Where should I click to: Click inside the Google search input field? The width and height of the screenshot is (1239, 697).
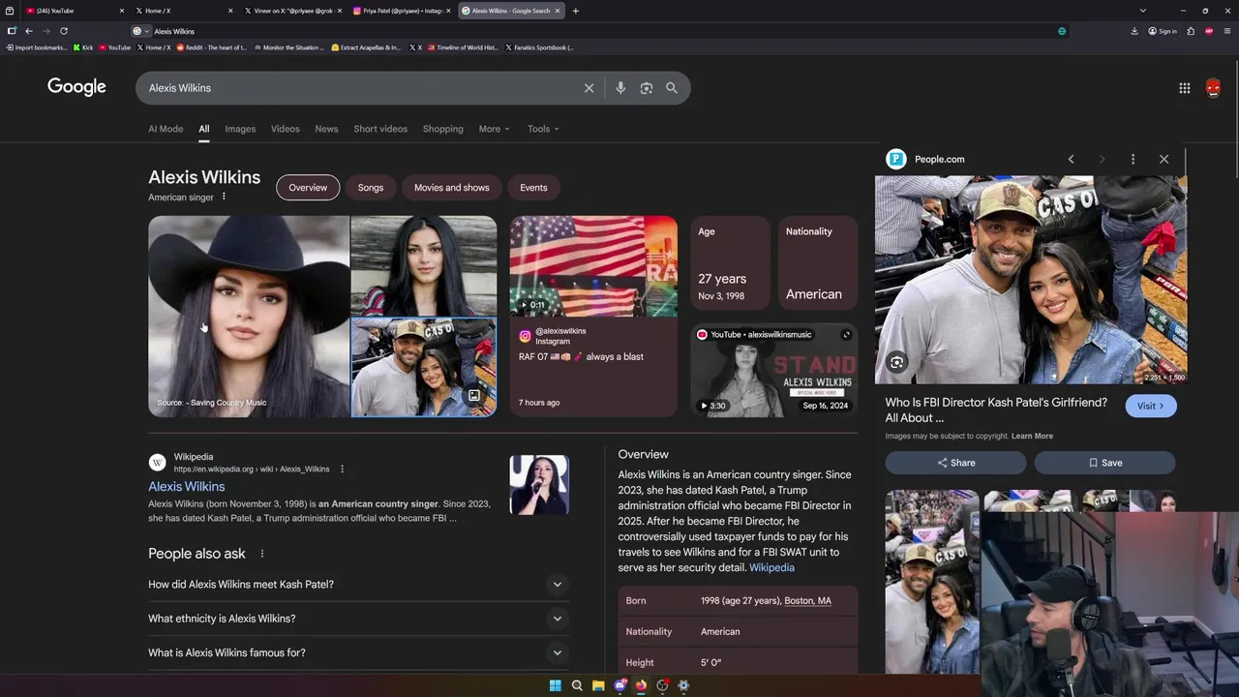click(x=358, y=88)
